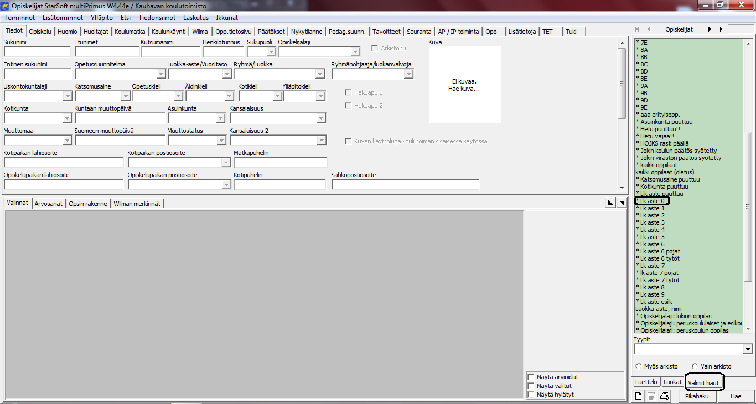
Task: Open the Valmiit haut tab
Action: pos(703,382)
